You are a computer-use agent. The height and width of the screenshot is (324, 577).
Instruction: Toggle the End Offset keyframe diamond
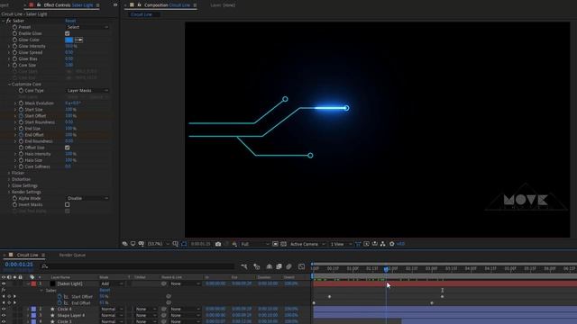9,303
